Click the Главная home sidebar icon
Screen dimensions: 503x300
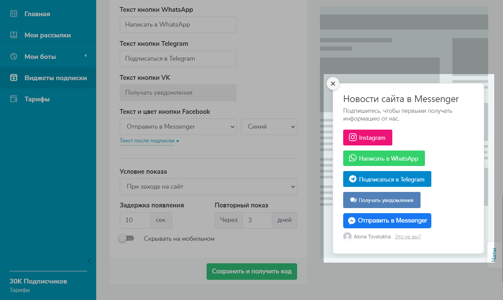tap(14, 14)
